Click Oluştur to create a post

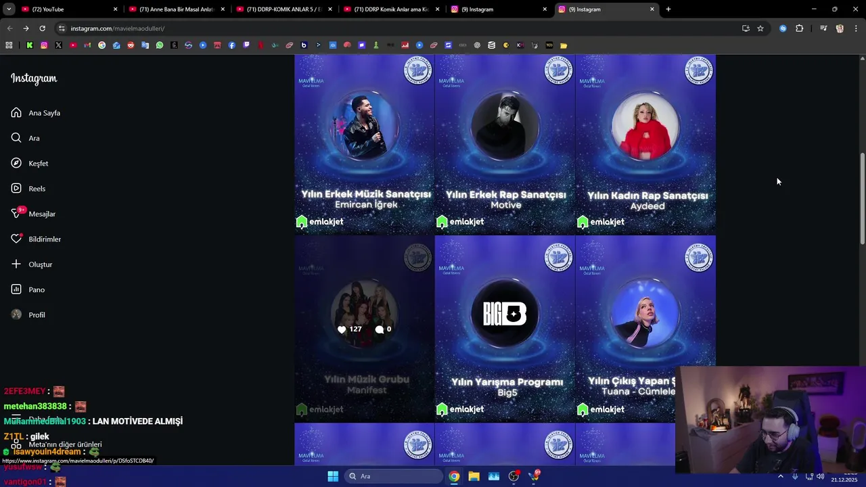(32, 264)
